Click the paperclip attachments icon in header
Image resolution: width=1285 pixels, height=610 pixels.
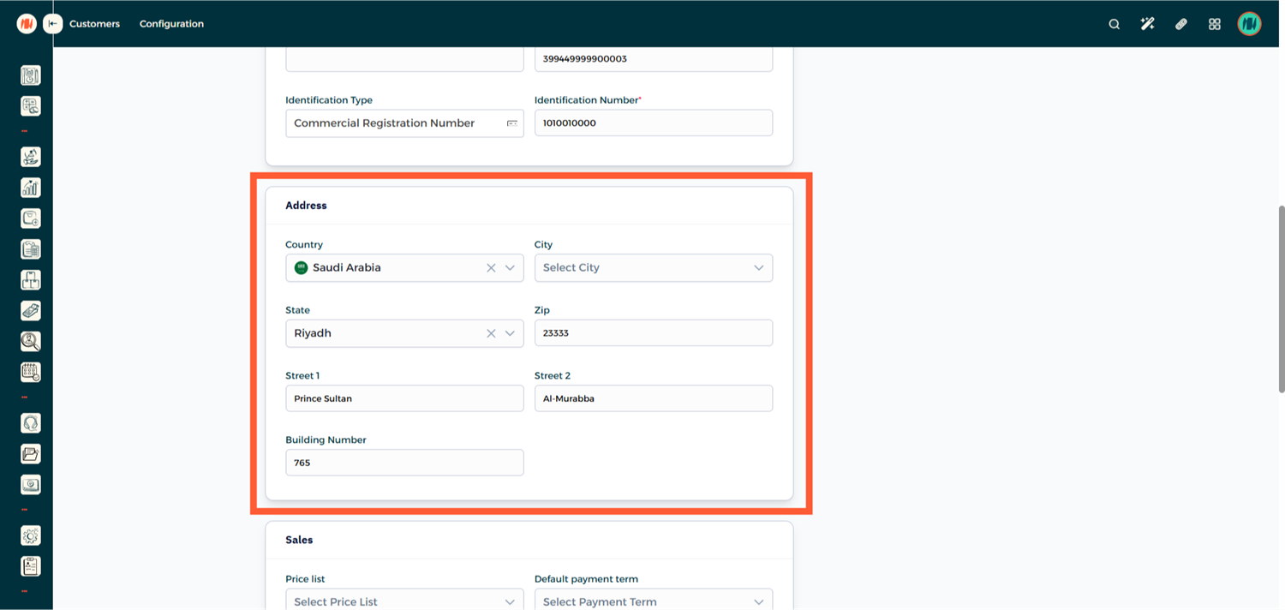click(1180, 24)
